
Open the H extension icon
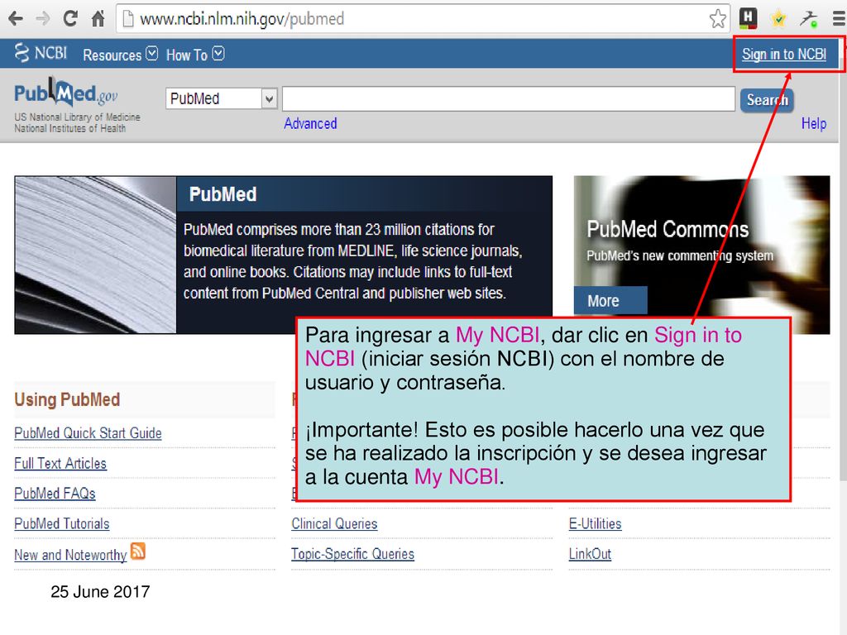click(x=748, y=18)
